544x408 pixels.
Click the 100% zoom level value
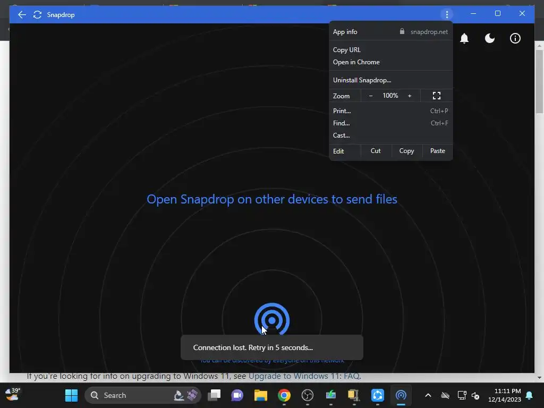390,96
